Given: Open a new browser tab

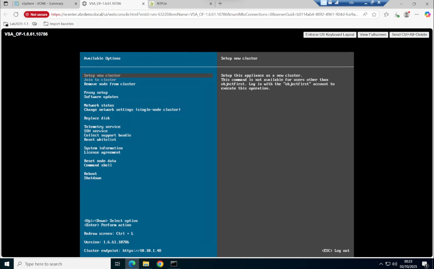Looking at the screenshot, I should click(x=220, y=4).
